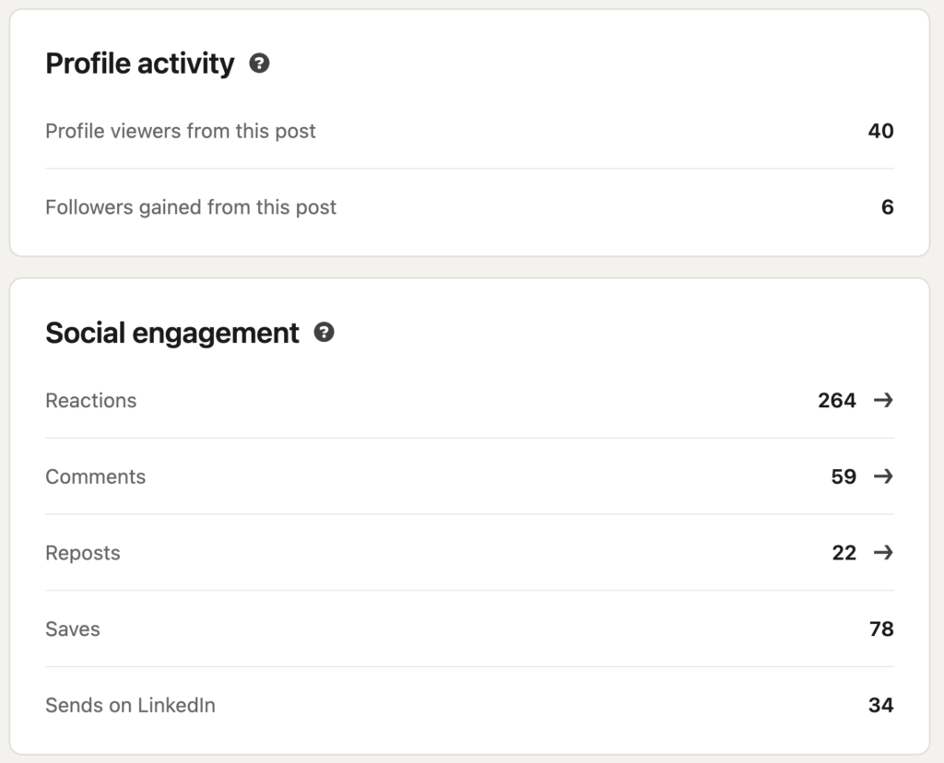The image size is (944, 763).
Task: Click the followers gained count of 6
Action: (x=887, y=207)
